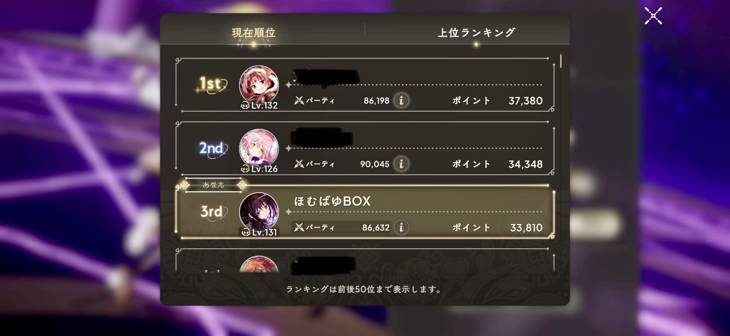Tap the 2nd place pink-haired avatar
730x336 pixels.
click(259, 148)
